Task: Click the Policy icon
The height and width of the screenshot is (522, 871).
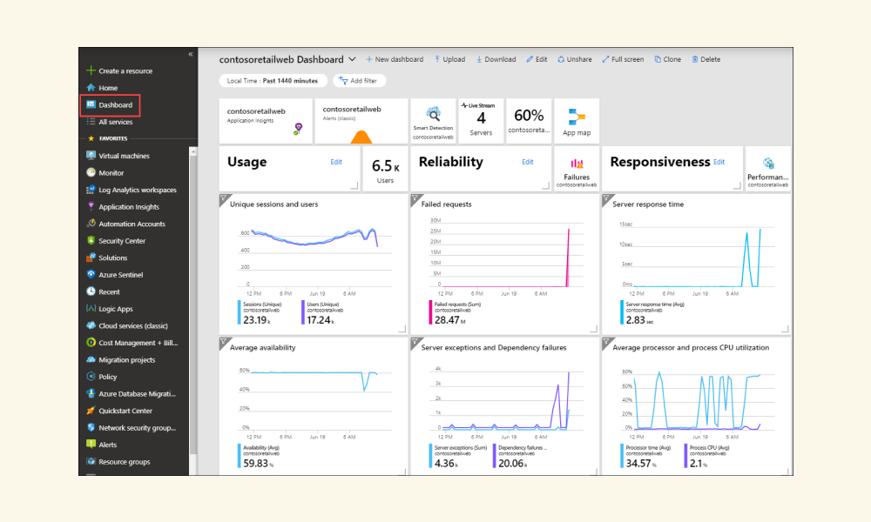Action: (x=91, y=377)
